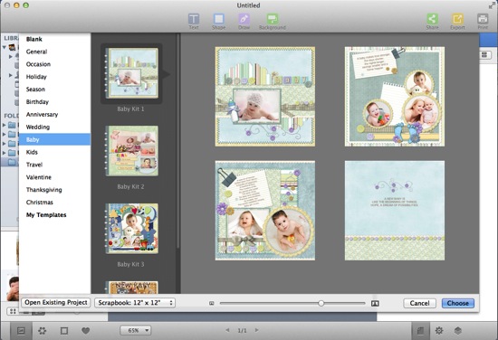Viewport: 498px width, 340px height.
Task: Select the Anniversary category
Action: [x=42, y=115]
